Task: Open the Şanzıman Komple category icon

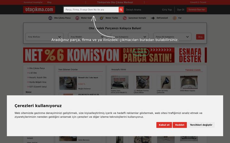Action: click(x=125, y=18)
